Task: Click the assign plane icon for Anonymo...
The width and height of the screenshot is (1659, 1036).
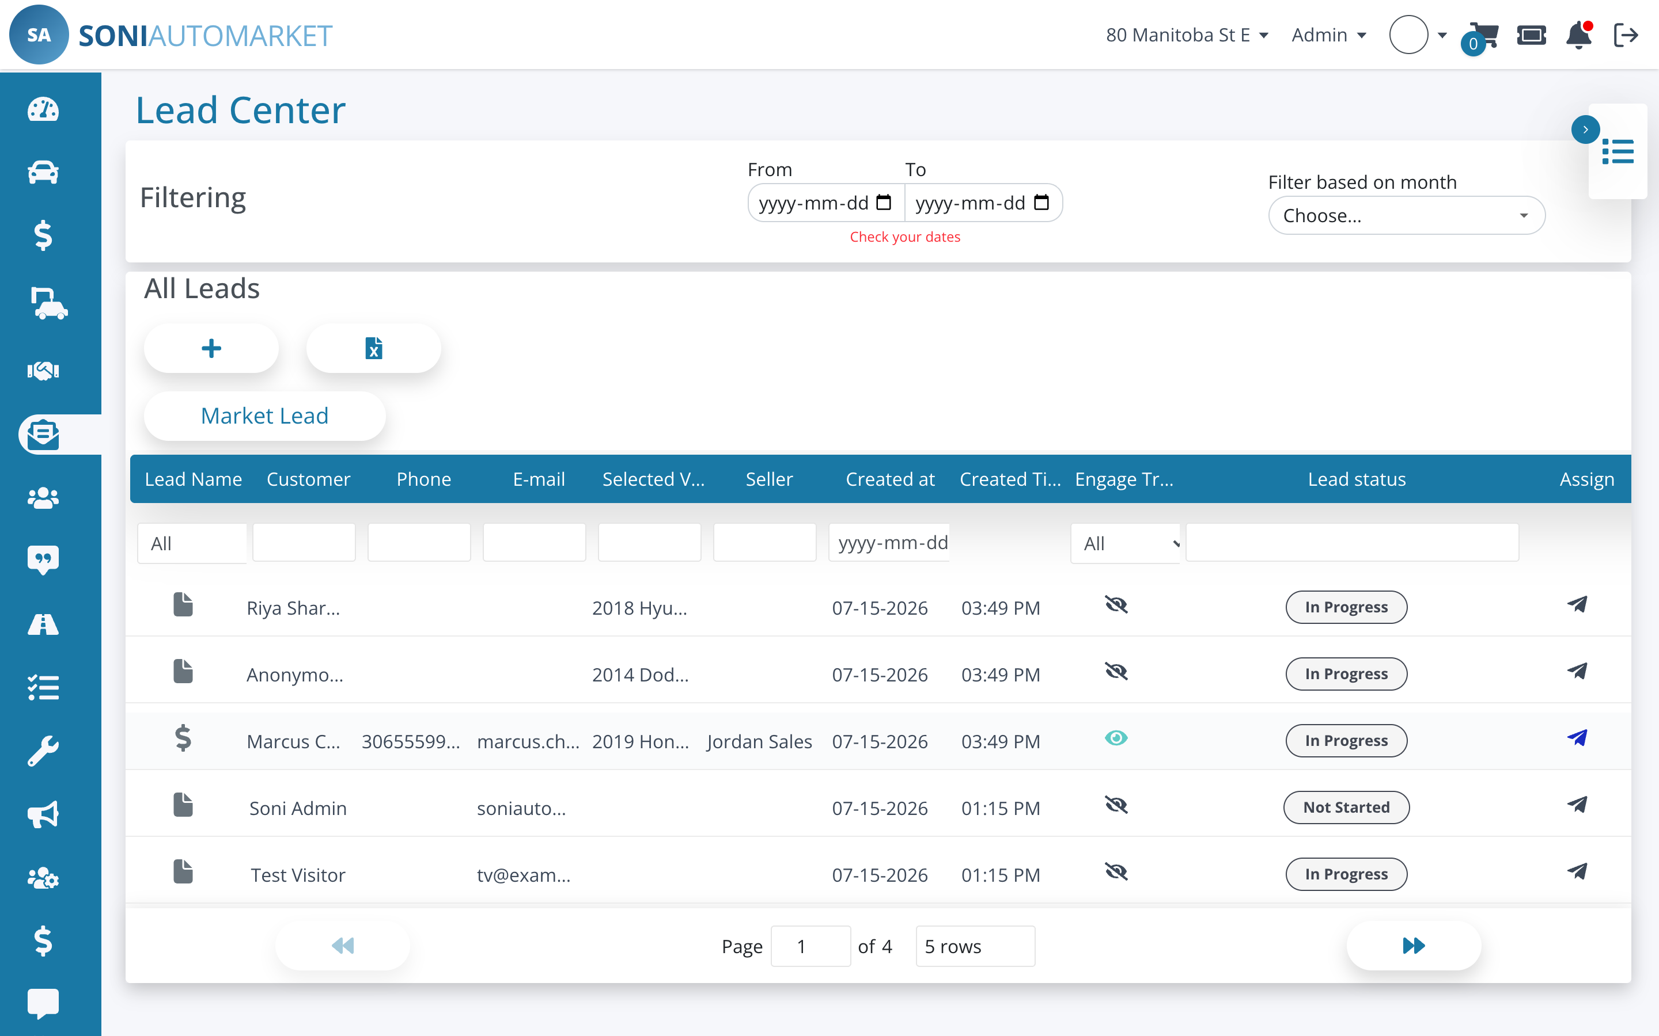Action: tap(1577, 672)
